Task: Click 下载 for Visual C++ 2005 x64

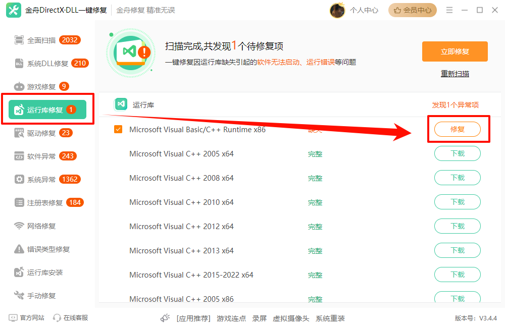Action: [458, 153]
